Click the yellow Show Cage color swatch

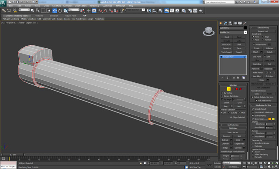coord(273,119)
